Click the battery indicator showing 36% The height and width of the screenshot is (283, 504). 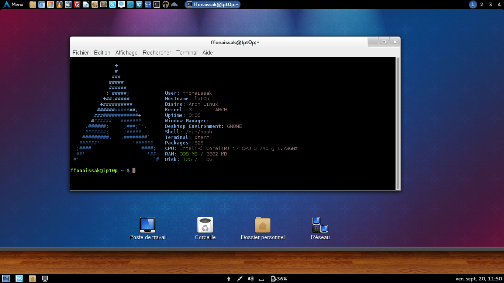pyautogui.click(x=279, y=279)
